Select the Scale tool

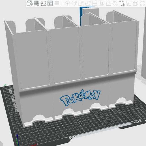pyautogui.click(x=81, y=3)
